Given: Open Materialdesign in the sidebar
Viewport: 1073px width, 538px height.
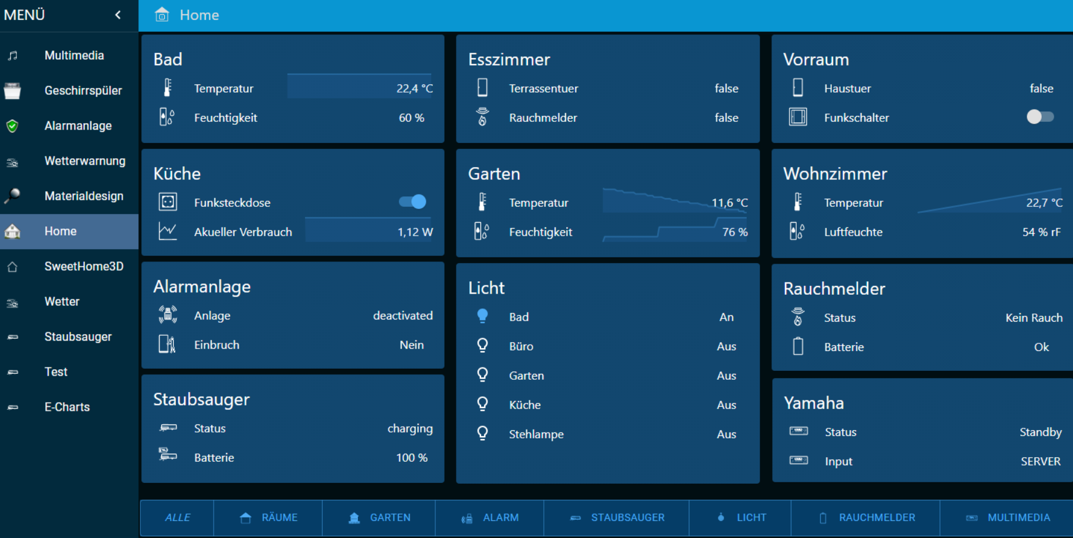Looking at the screenshot, I should [x=69, y=196].
